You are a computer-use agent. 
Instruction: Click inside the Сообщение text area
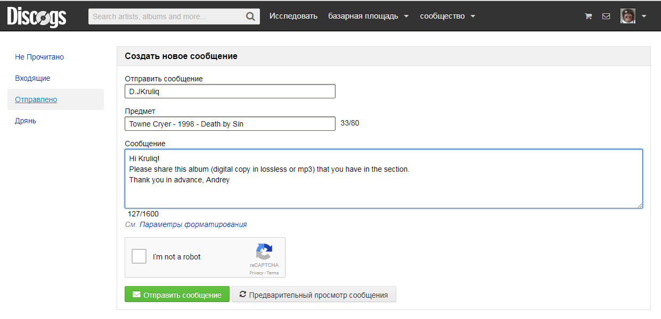(383, 179)
